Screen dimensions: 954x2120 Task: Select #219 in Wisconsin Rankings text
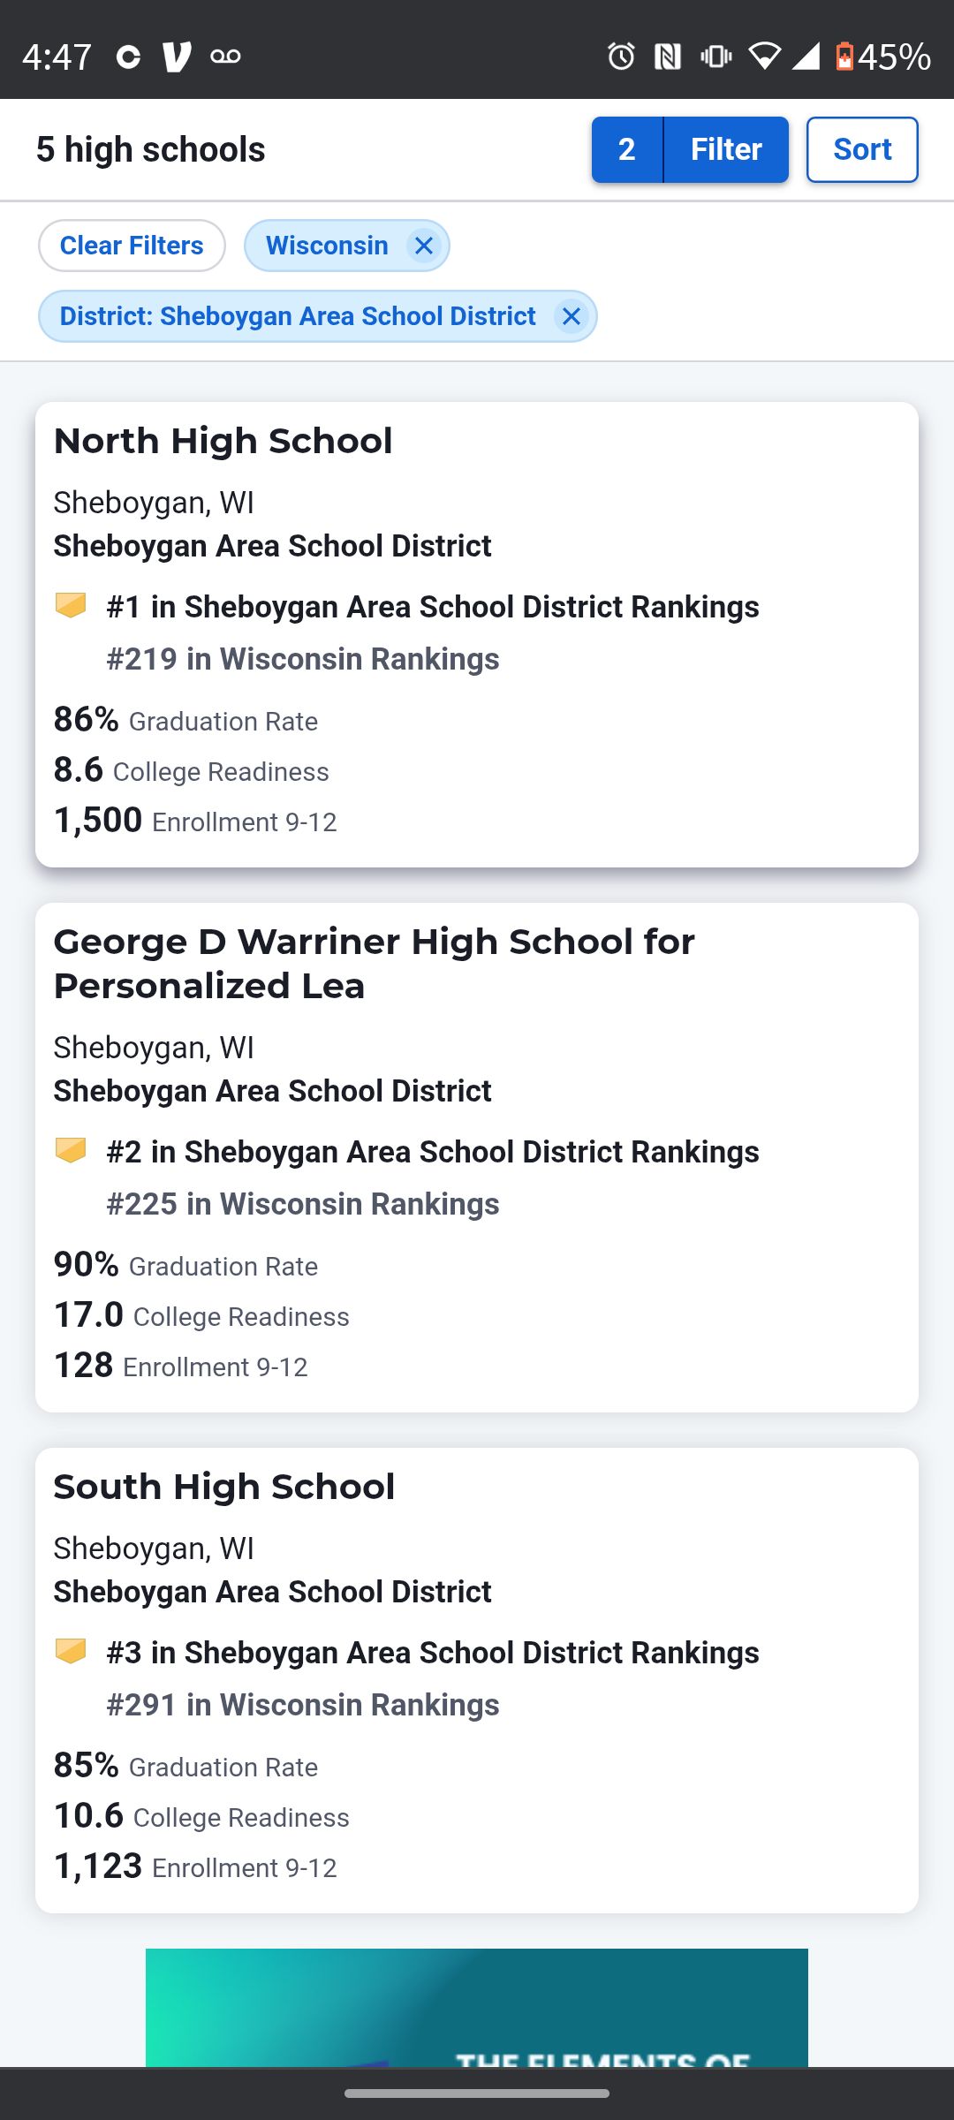tap(303, 659)
